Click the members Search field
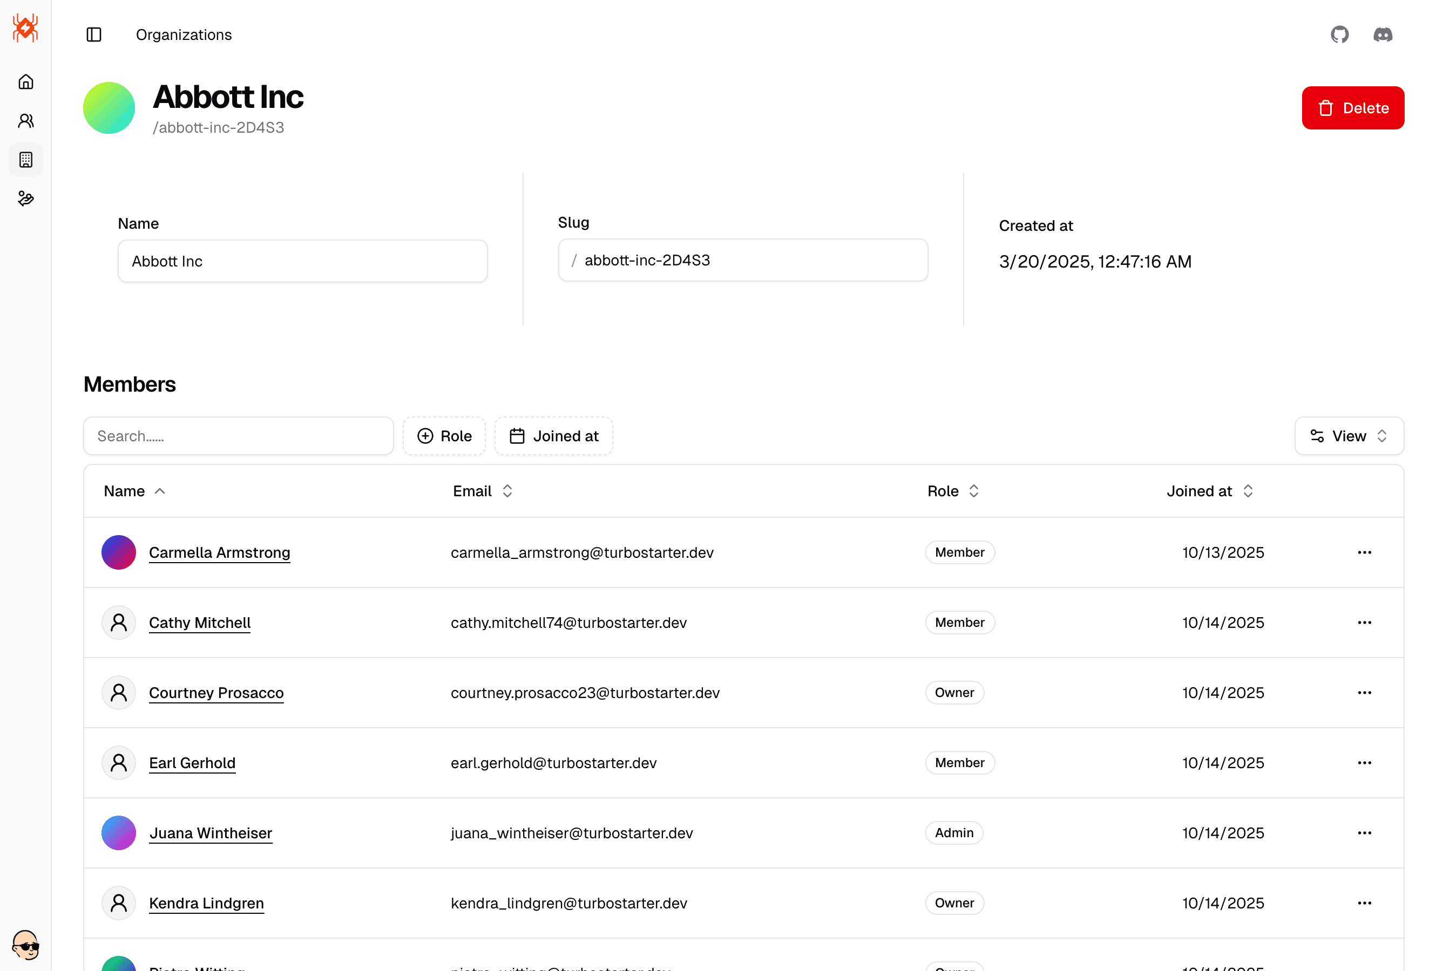Image resolution: width=1436 pixels, height=971 pixels. click(x=239, y=436)
